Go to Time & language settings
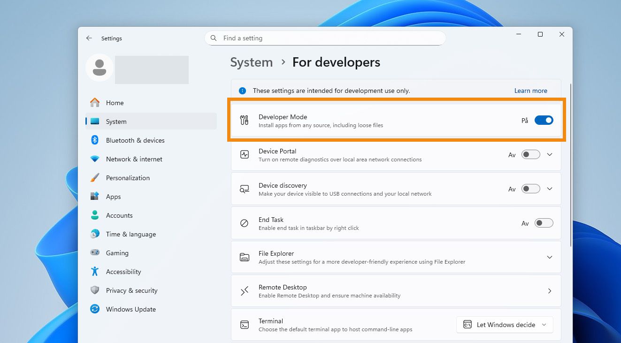This screenshot has width=621, height=343. coord(130,234)
